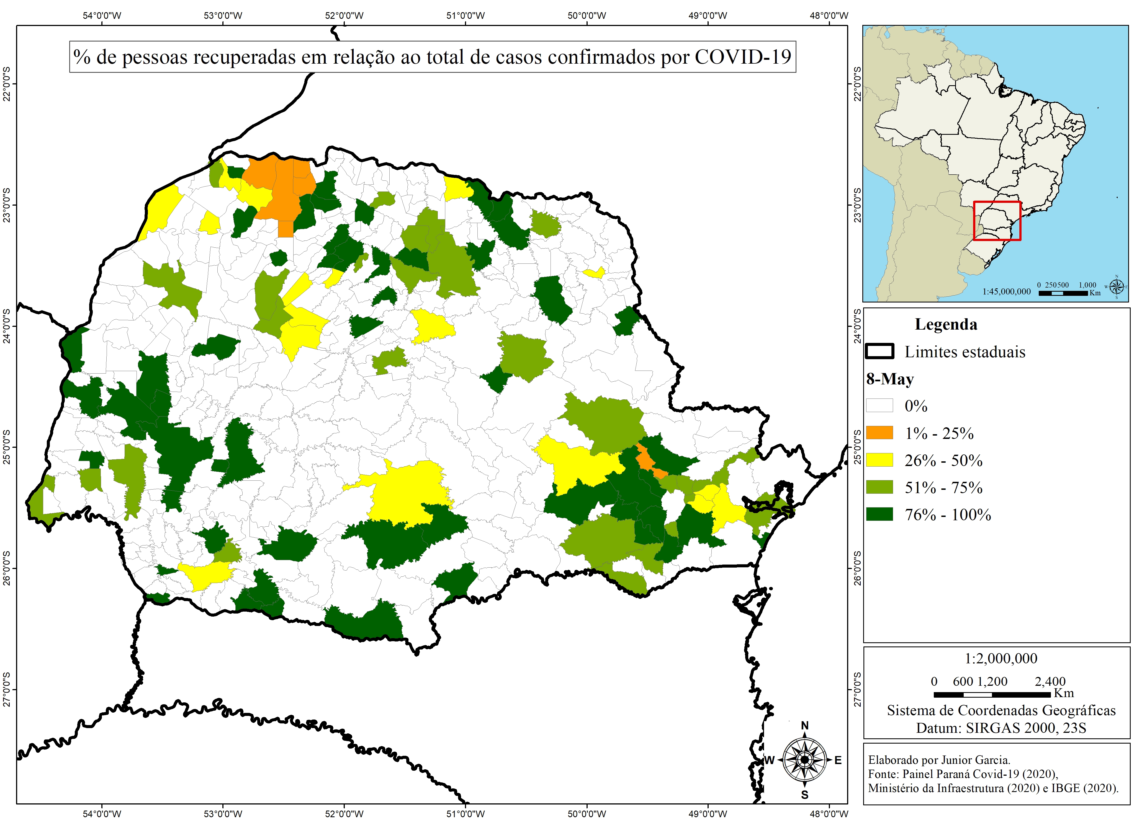Click the dark green 76% - 100% swatch
Screen dimensions: 1134x828
(879, 514)
